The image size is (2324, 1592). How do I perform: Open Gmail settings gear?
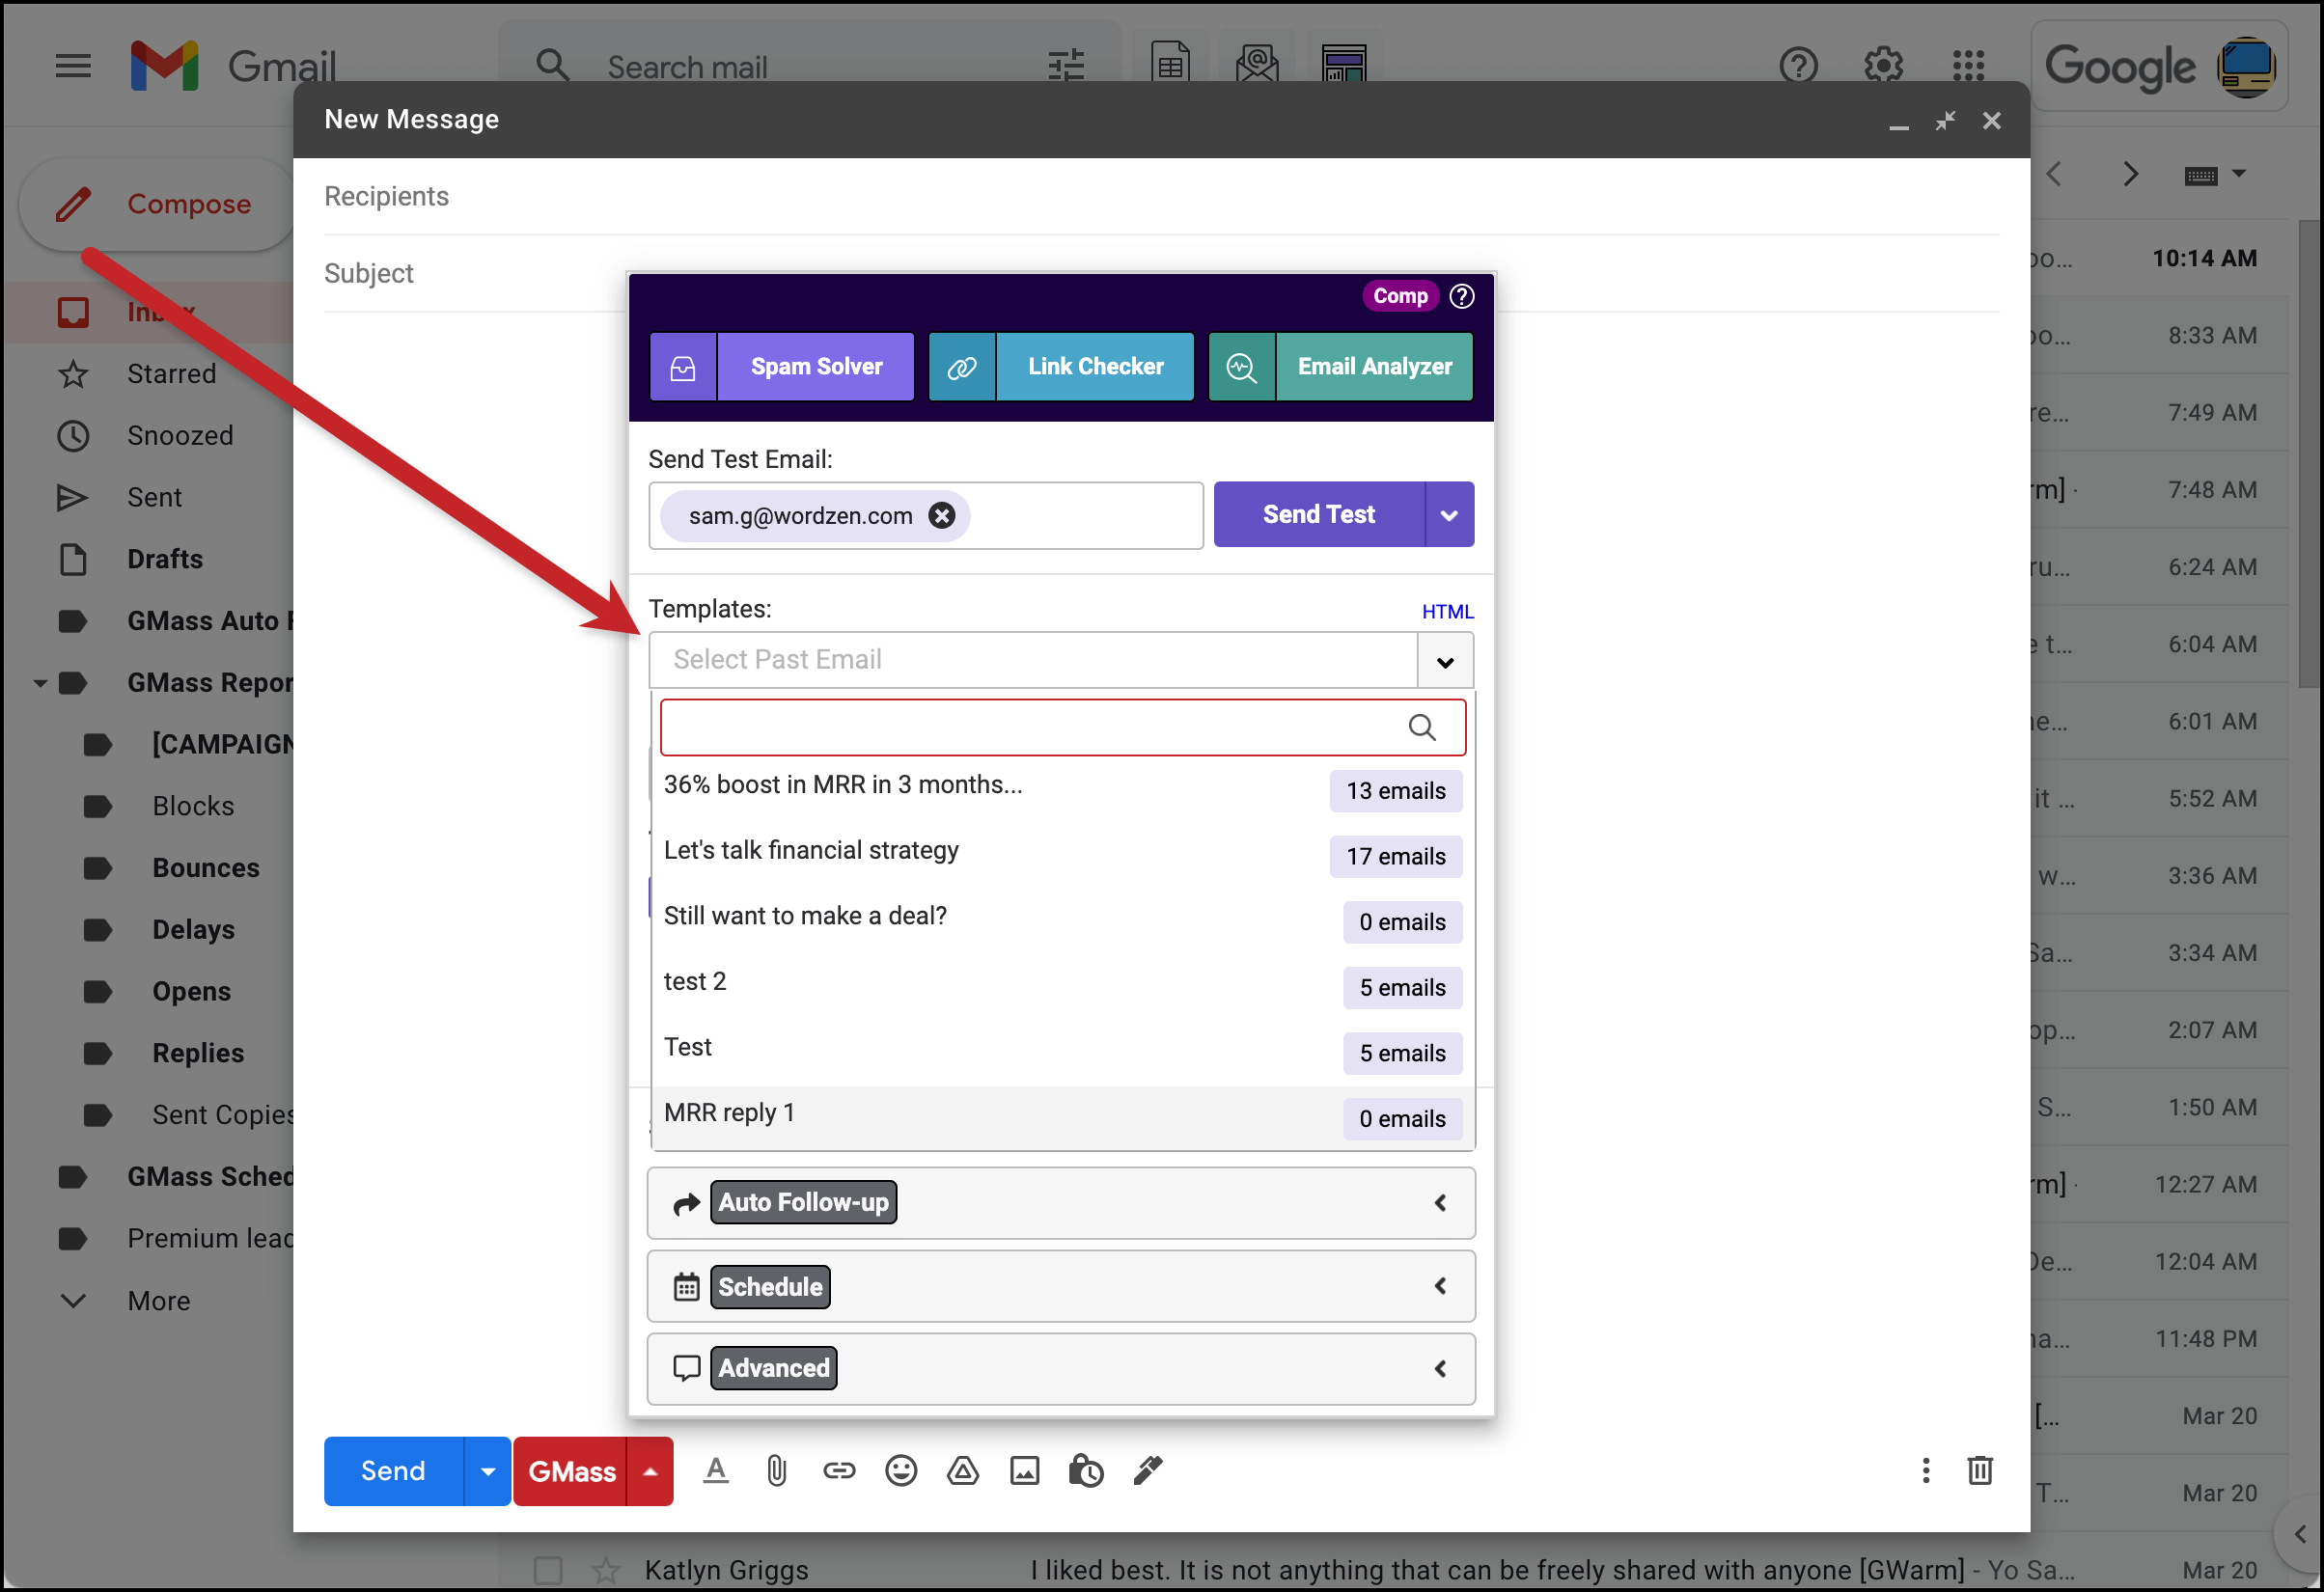[x=1883, y=66]
